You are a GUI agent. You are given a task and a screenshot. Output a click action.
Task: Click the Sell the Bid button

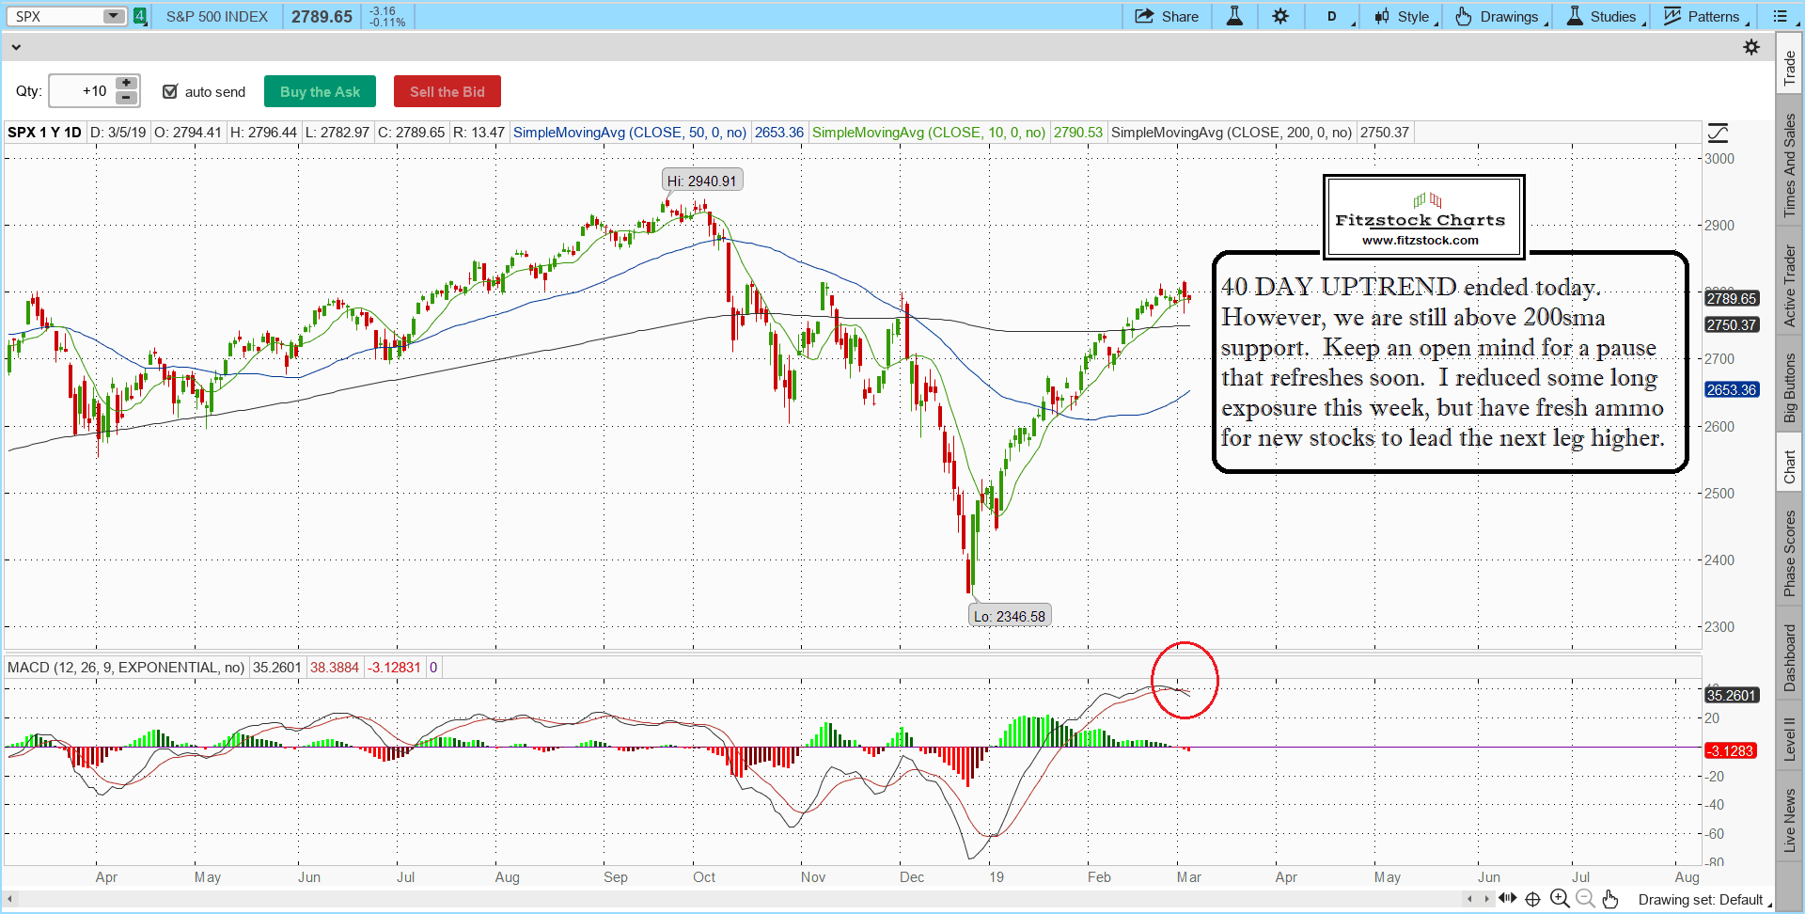point(447,91)
